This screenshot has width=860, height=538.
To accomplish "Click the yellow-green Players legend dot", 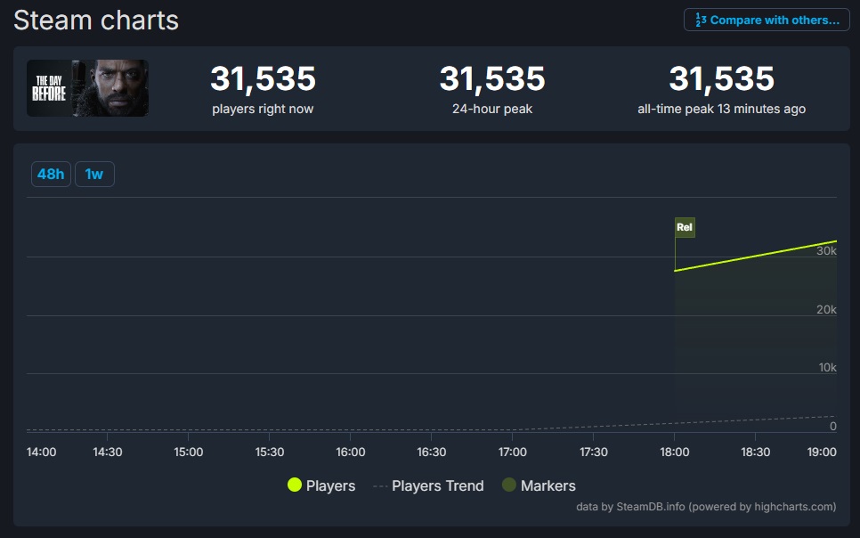I will tap(295, 485).
